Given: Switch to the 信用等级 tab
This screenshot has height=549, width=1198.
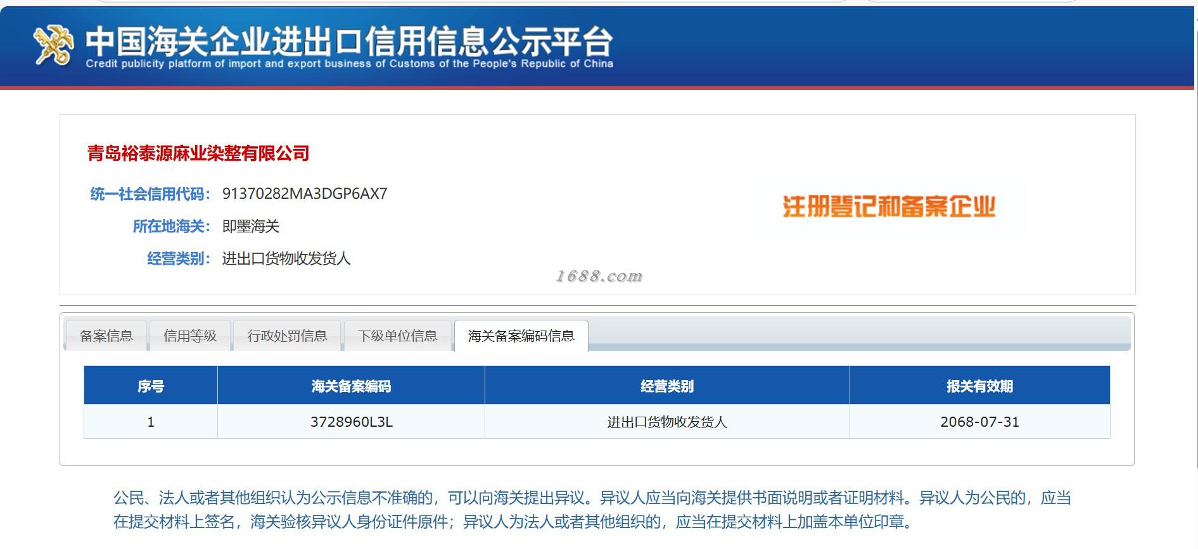Looking at the screenshot, I should [x=190, y=336].
